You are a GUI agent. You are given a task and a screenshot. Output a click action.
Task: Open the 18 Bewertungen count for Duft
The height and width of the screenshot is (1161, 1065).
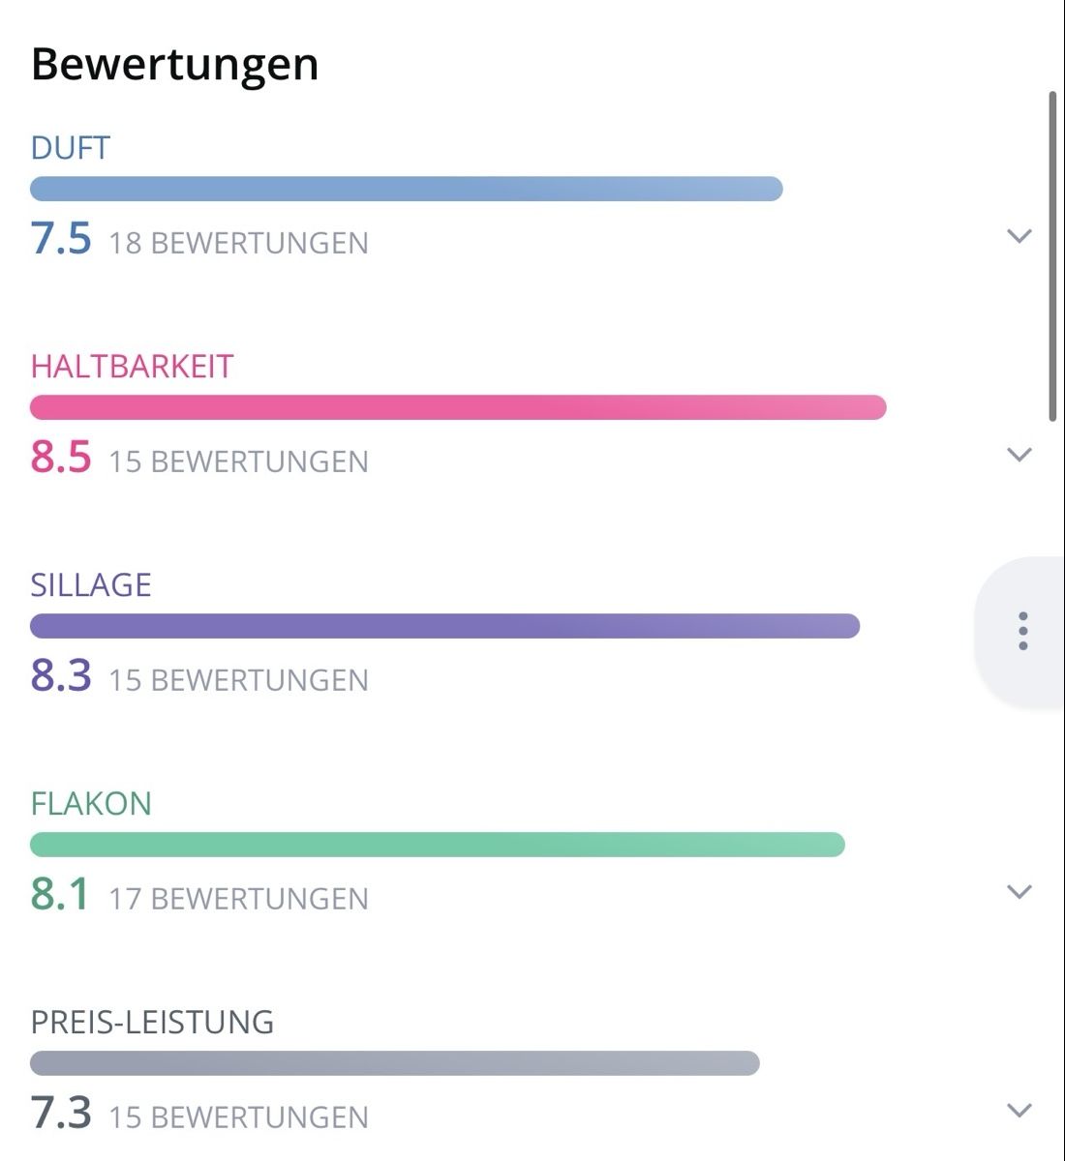point(238,243)
